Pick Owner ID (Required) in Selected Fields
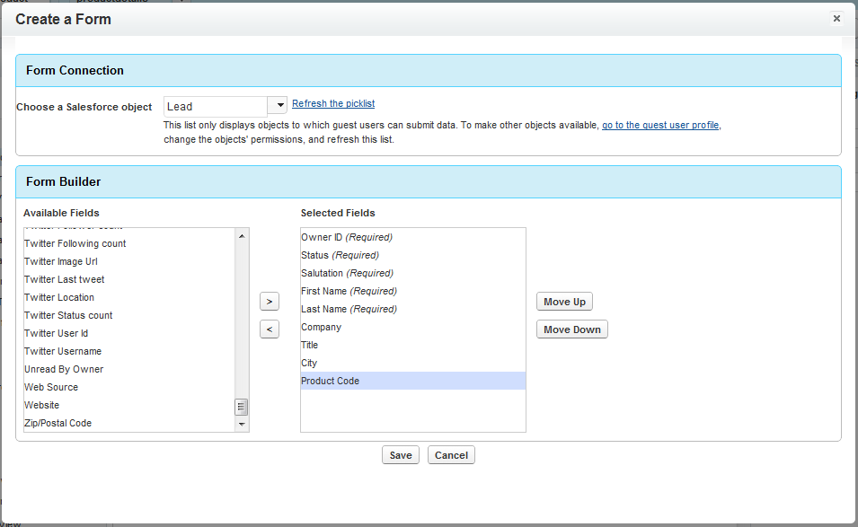Image resolution: width=858 pixels, height=527 pixels. click(347, 237)
